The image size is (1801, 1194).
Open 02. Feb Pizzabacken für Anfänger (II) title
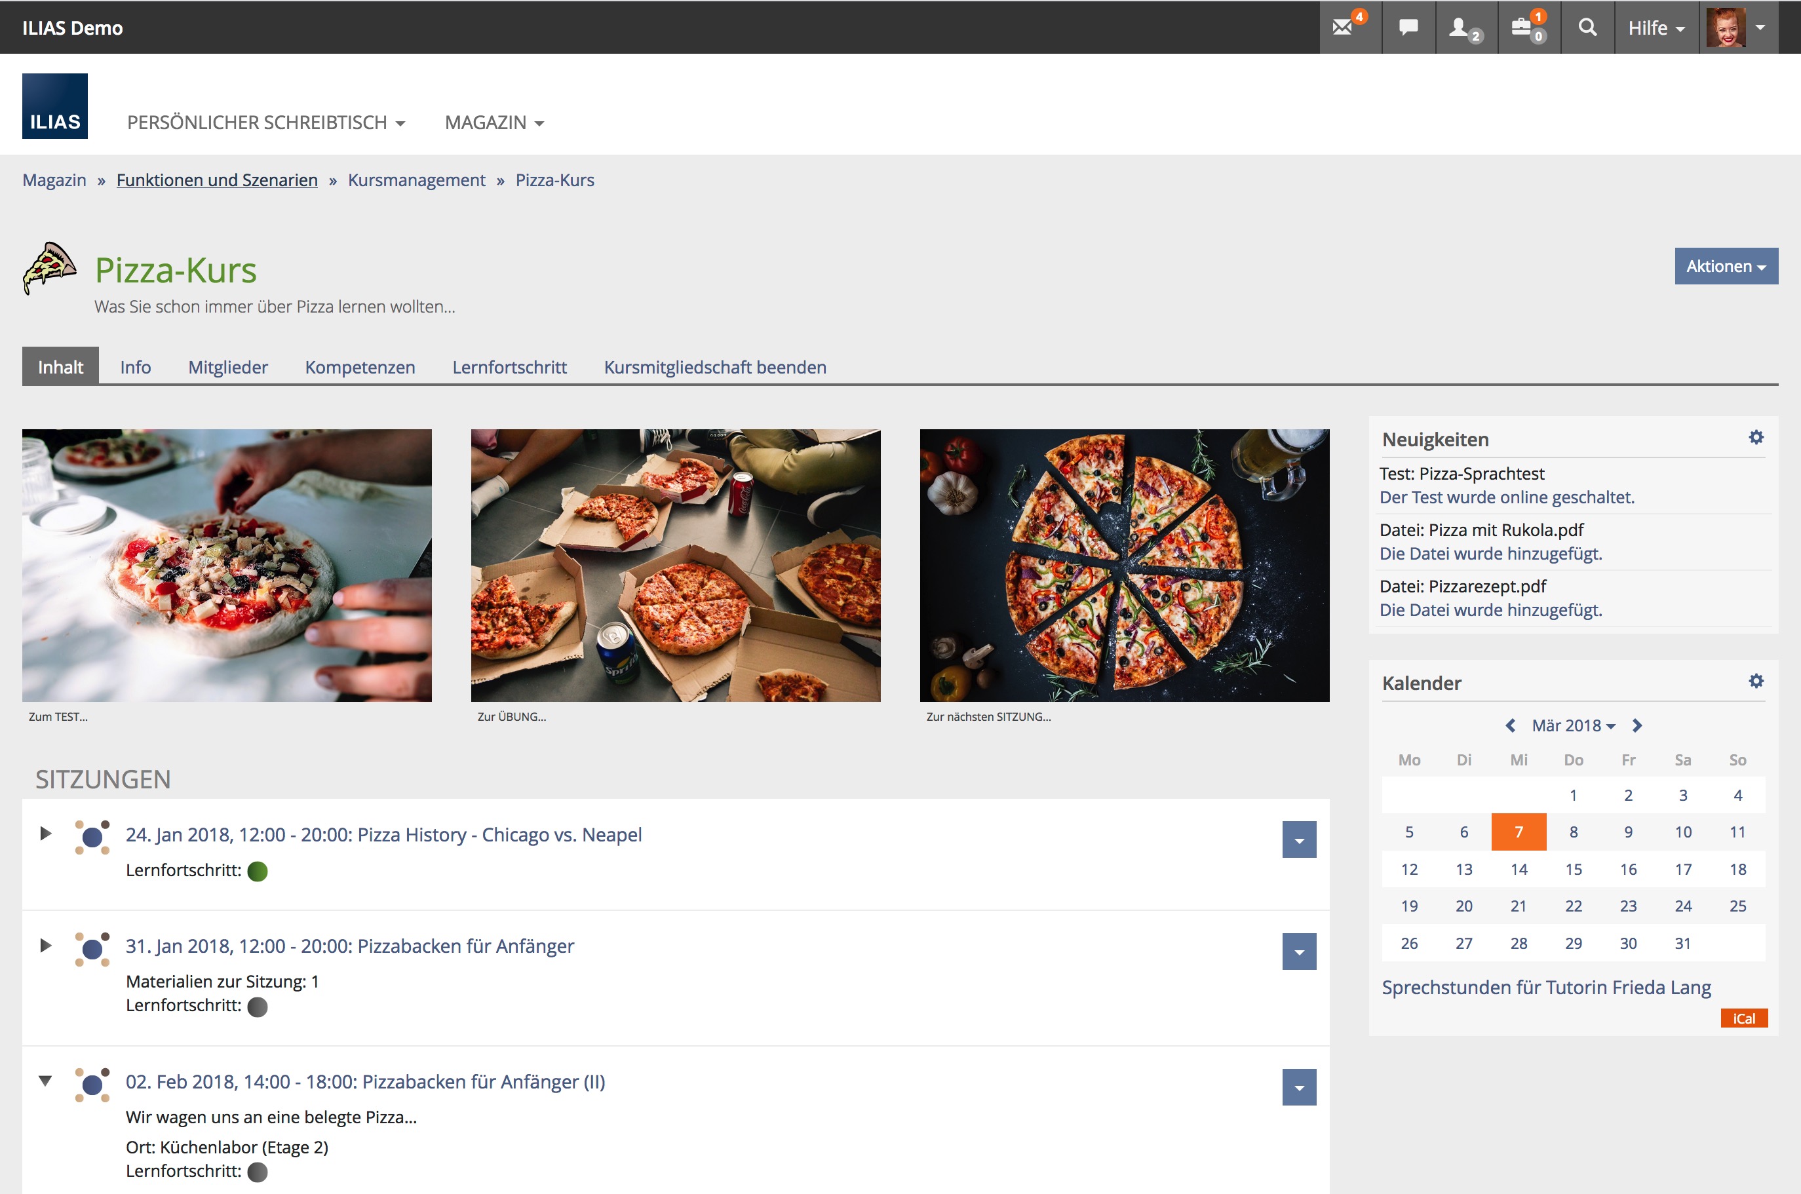(365, 1081)
